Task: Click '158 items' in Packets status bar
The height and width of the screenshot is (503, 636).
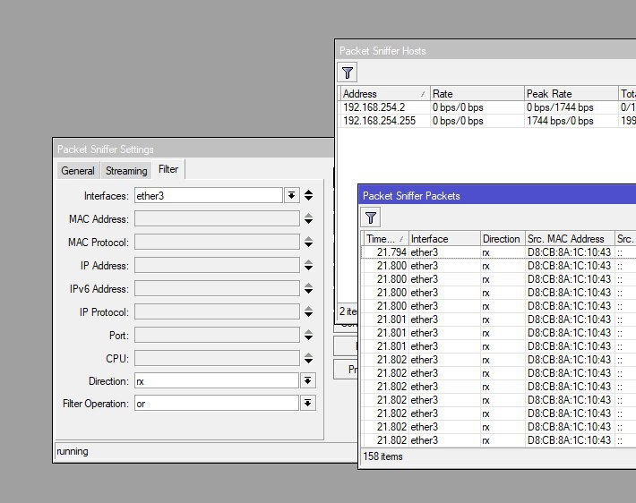Action: click(382, 456)
